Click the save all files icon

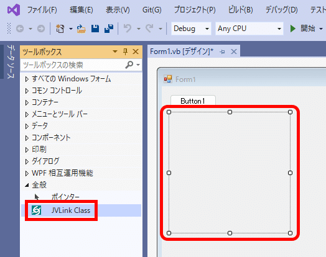(109, 29)
